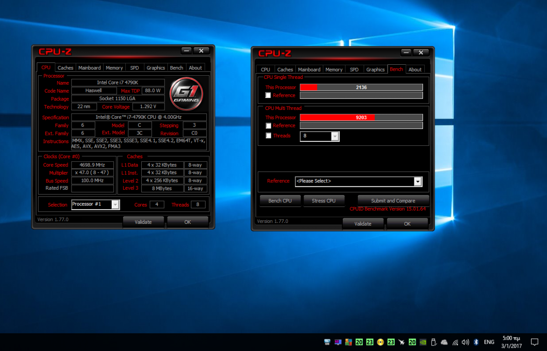The image size is (547, 351).
Task: Open the green 23 tile beside the airplane icon
Action: click(x=391, y=342)
